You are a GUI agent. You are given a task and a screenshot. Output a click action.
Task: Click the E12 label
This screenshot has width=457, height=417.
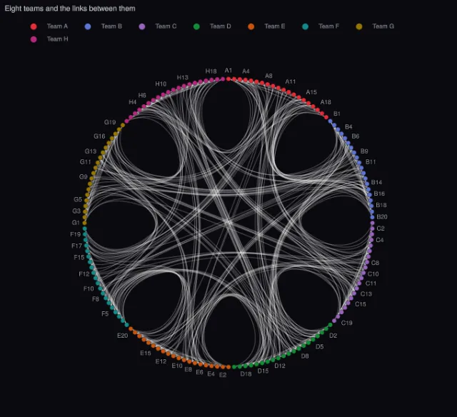coord(161,361)
